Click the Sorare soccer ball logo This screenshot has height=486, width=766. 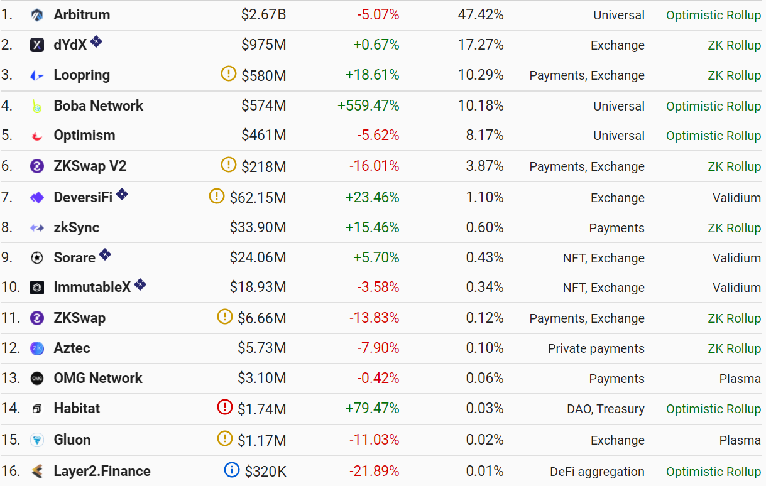click(37, 258)
